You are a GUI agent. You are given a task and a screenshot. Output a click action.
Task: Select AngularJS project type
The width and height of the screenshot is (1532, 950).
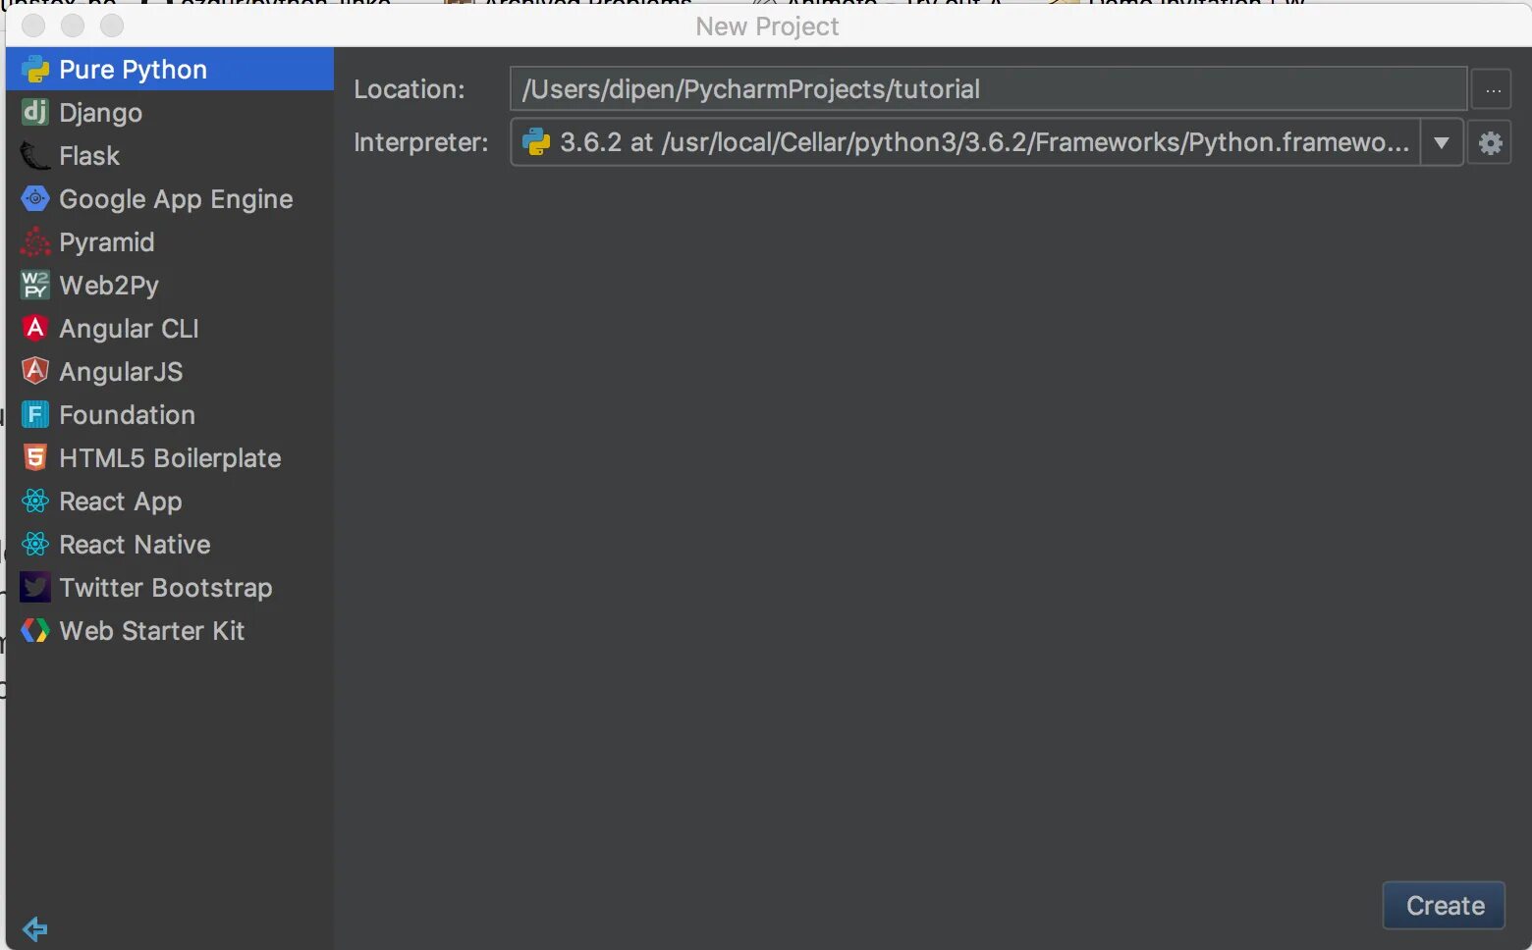coord(170,372)
